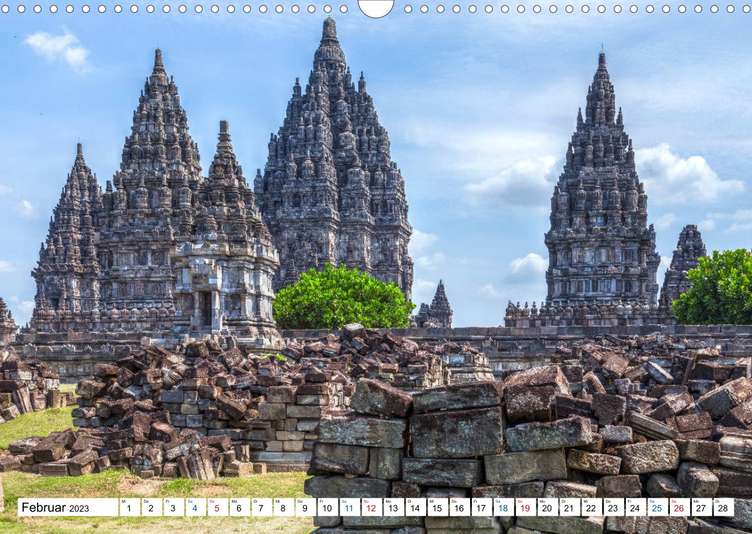Click Sunday 12 date cell
Image resolution: width=752 pixels, height=534 pixels.
point(371,507)
